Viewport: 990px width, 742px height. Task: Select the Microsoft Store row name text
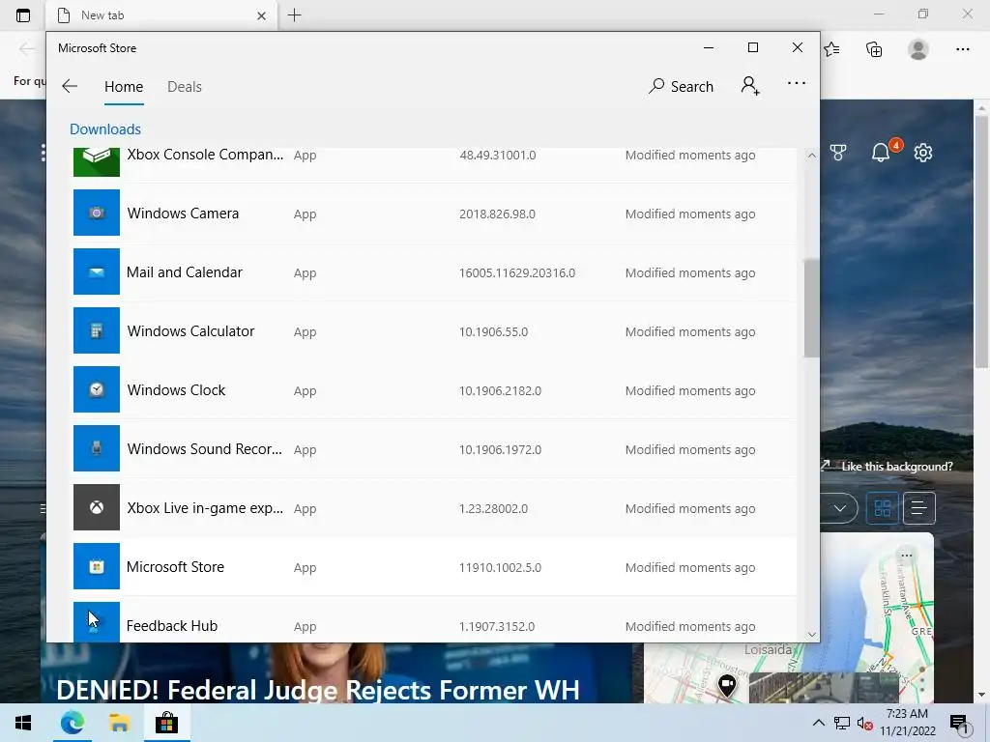(175, 566)
